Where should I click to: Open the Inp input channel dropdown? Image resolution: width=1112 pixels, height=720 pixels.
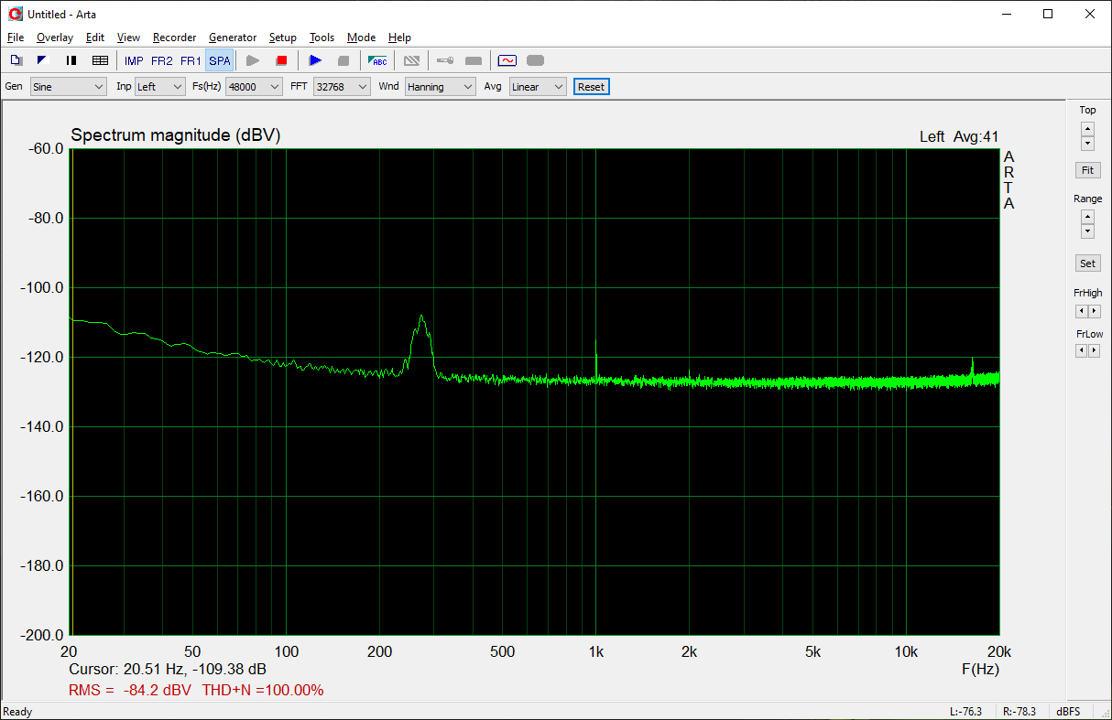point(160,87)
